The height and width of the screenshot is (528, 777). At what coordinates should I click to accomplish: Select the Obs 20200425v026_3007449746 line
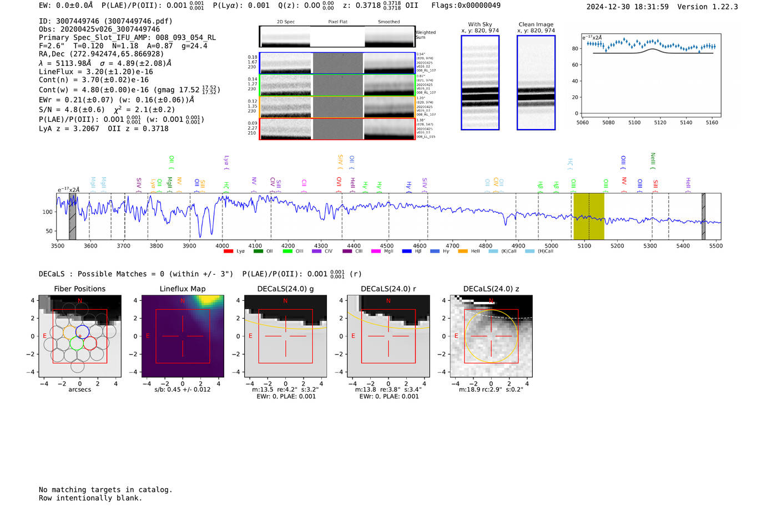click(x=99, y=29)
